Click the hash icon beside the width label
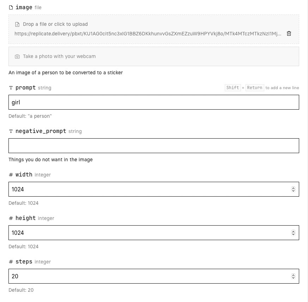Image resolution: width=308 pixels, height=302 pixels. (x=11, y=175)
